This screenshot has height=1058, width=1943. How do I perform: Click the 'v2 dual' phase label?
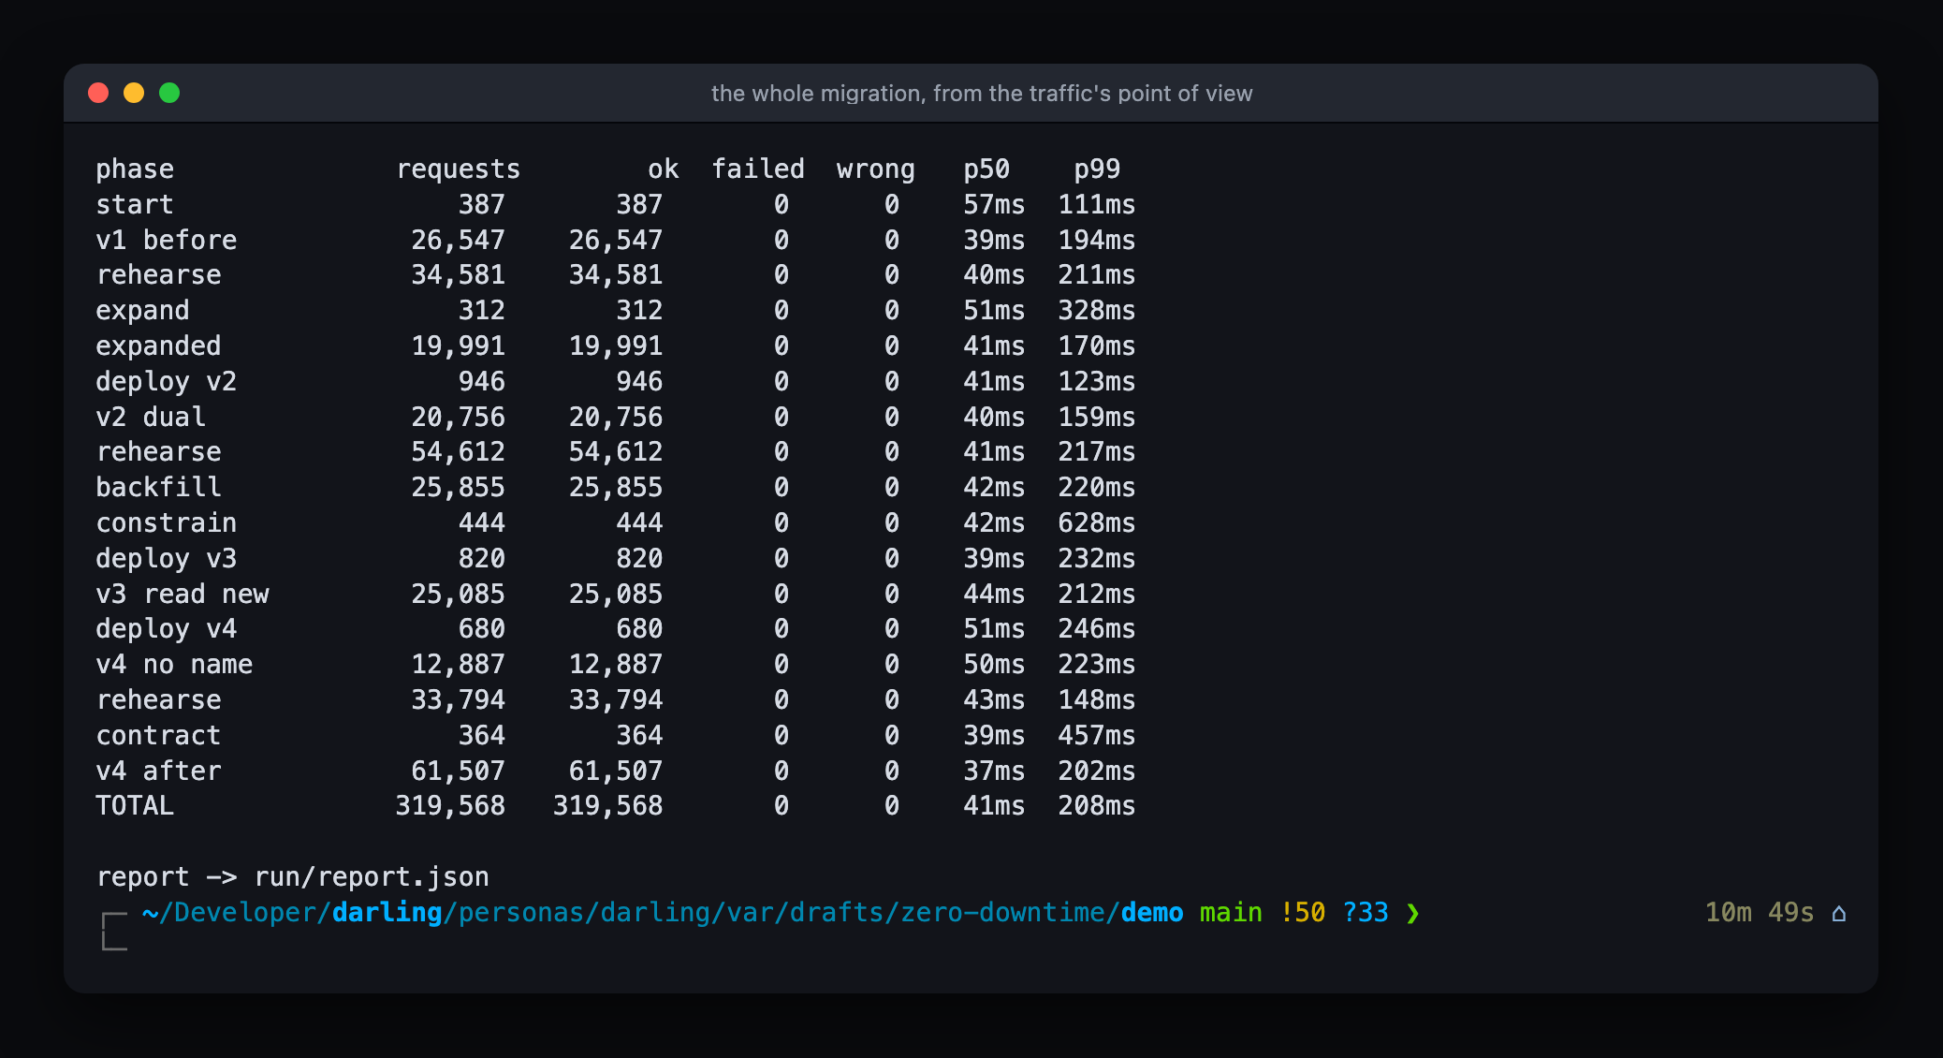[151, 418]
